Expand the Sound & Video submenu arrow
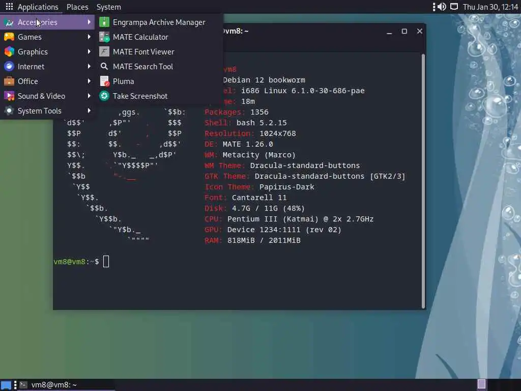The height and width of the screenshot is (391, 521). click(89, 96)
